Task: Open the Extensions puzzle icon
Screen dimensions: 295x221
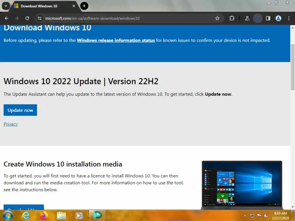Action: pos(232,18)
